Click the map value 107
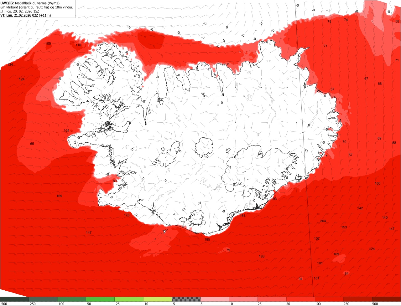Screen dimensions: 401x306 click(x=317, y=238)
